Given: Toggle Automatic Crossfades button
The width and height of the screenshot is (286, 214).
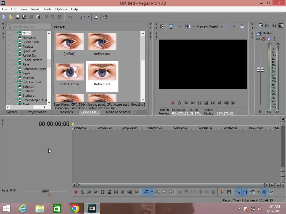Looking at the screenshot, I should (245, 192).
